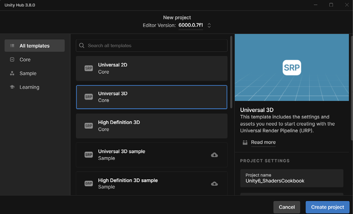This screenshot has width=353, height=214.
Task: Click the magnifier icon in search box
Action: point(82,45)
